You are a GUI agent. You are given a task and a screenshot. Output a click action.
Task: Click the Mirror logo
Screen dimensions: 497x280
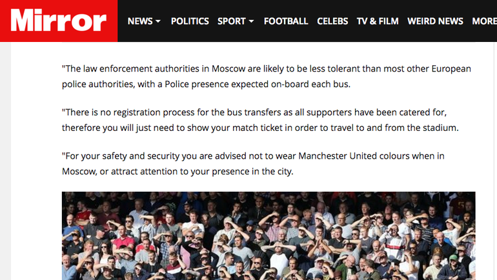click(58, 21)
